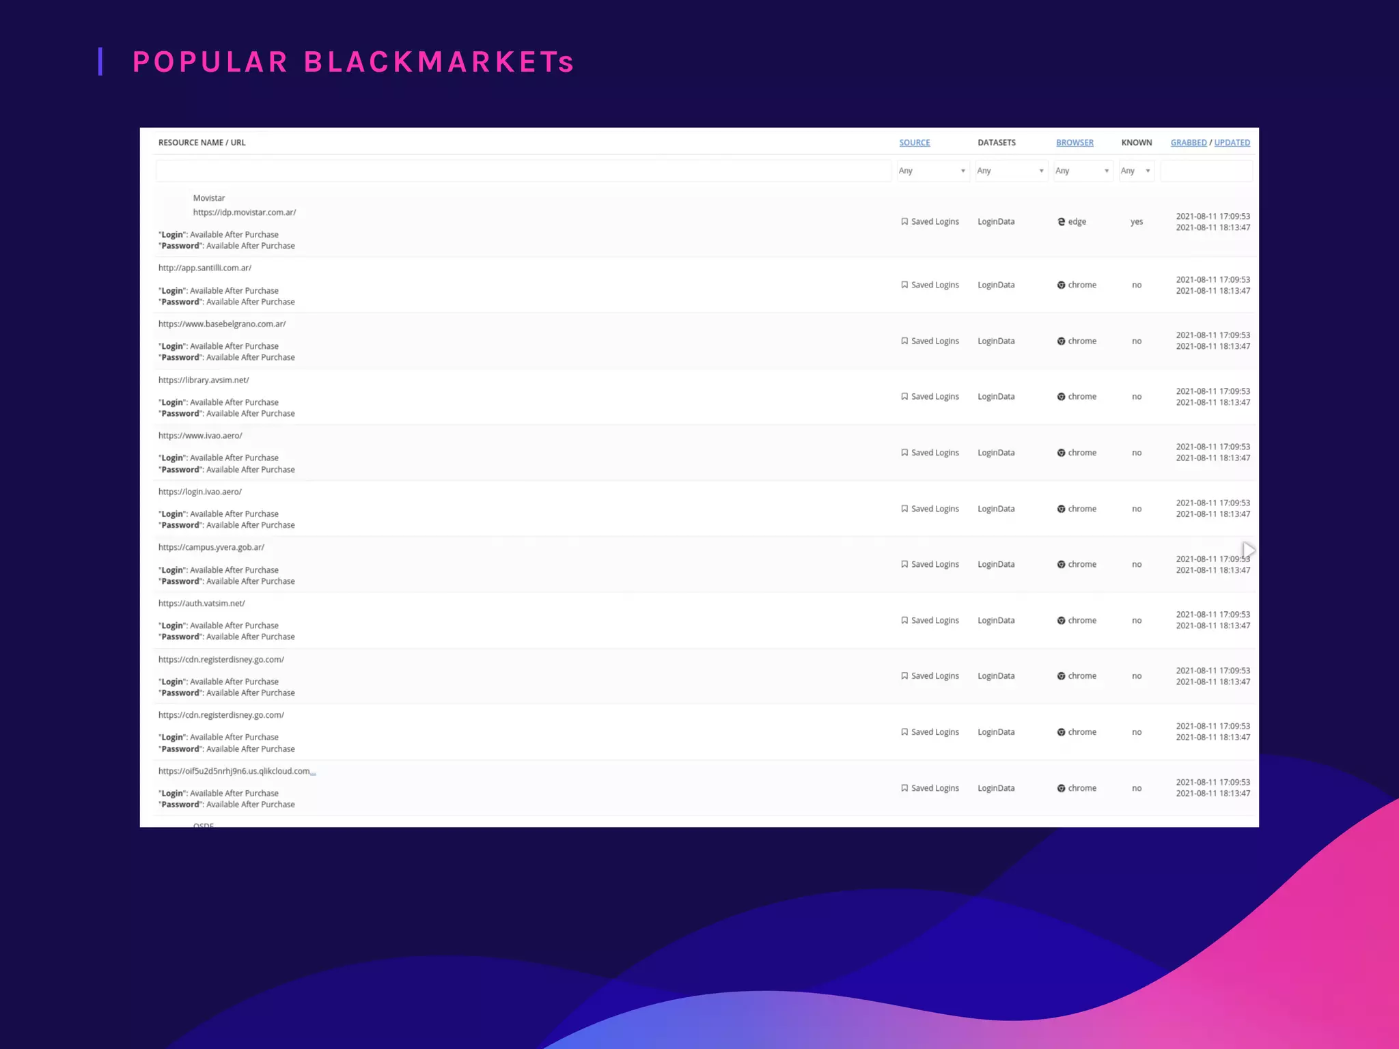The image size is (1399, 1049).
Task: Click chrome icon in library.avsim.net row
Action: pyautogui.click(x=1061, y=397)
